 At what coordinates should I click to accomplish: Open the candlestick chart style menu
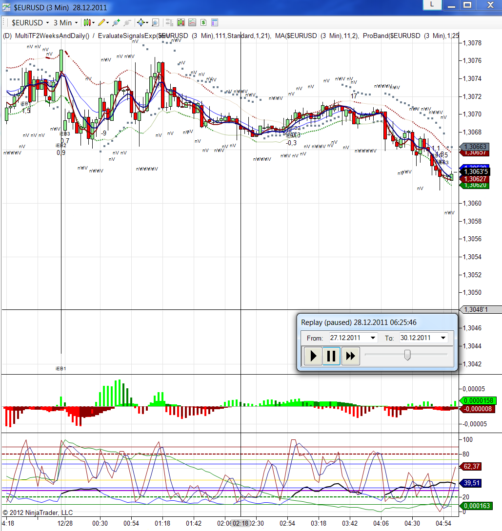89,23
